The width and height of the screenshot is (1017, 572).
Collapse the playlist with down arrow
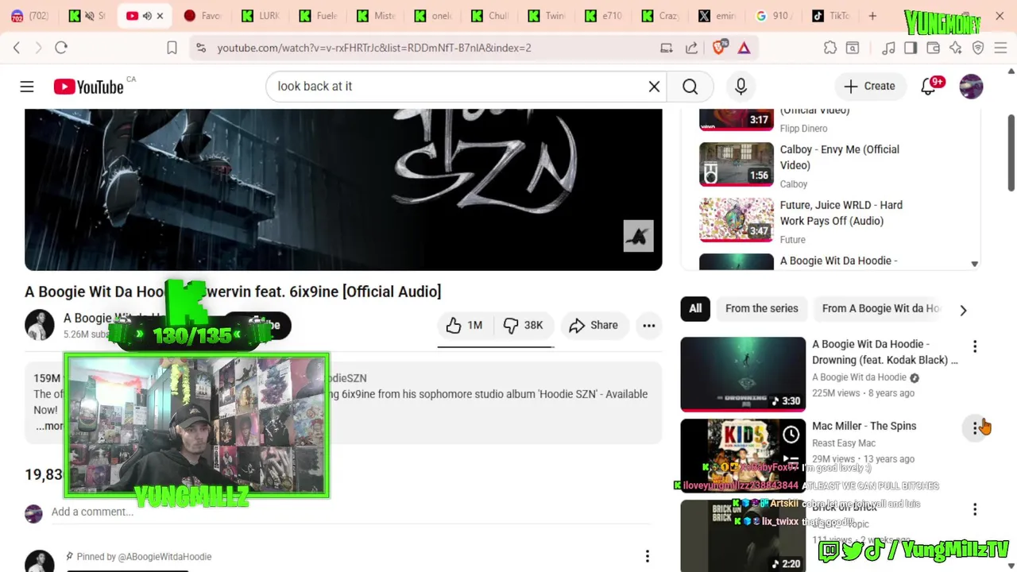point(974,264)
